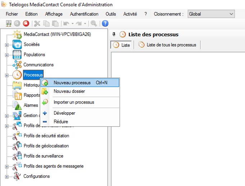The width and height of the screenshot is (245, 186).
Task: Open help with blue question icon
Action: tap(105, 23)
